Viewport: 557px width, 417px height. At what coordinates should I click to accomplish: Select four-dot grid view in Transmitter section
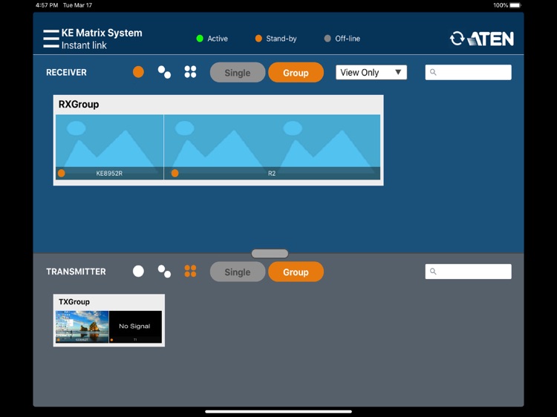tap(190, 271)
